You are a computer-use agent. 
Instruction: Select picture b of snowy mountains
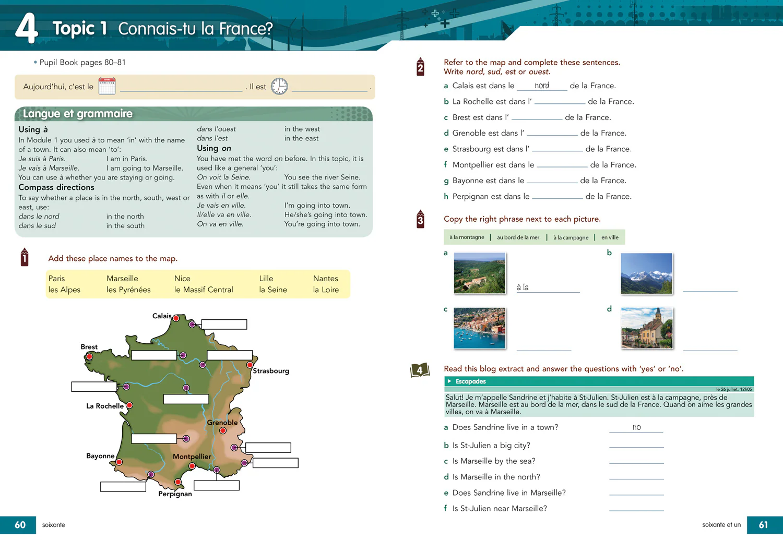pyautogui.click(x=646, y=273)
